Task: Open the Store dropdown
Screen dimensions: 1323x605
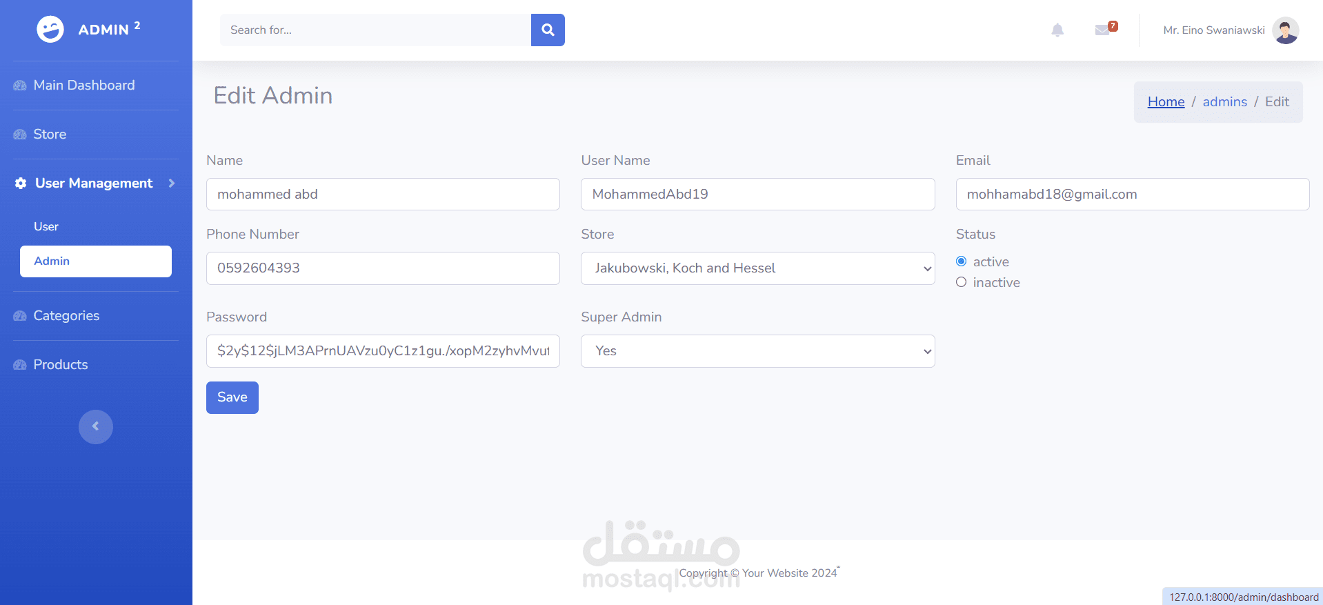Action: (757, 268)
